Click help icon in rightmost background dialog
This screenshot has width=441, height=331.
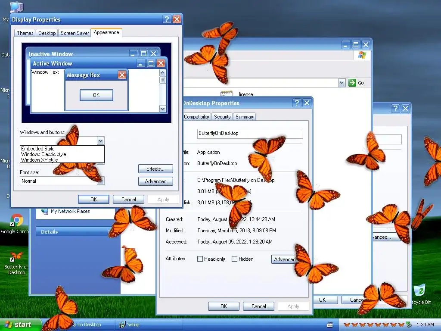pyautogui.click(x=395, y=108)
